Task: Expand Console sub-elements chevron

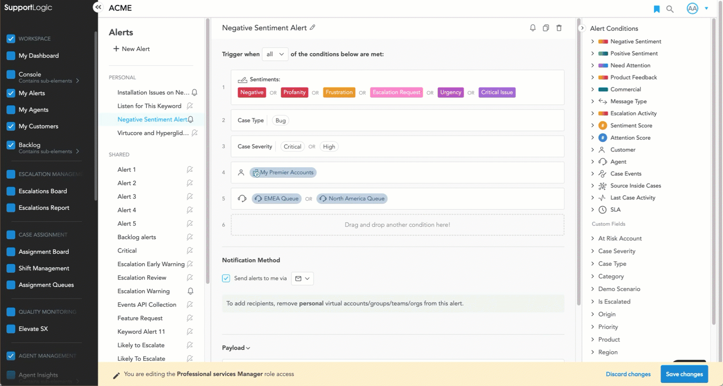Action: 78,81
